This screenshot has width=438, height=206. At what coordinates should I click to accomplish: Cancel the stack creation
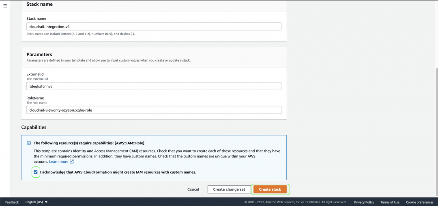pos(193,189)
